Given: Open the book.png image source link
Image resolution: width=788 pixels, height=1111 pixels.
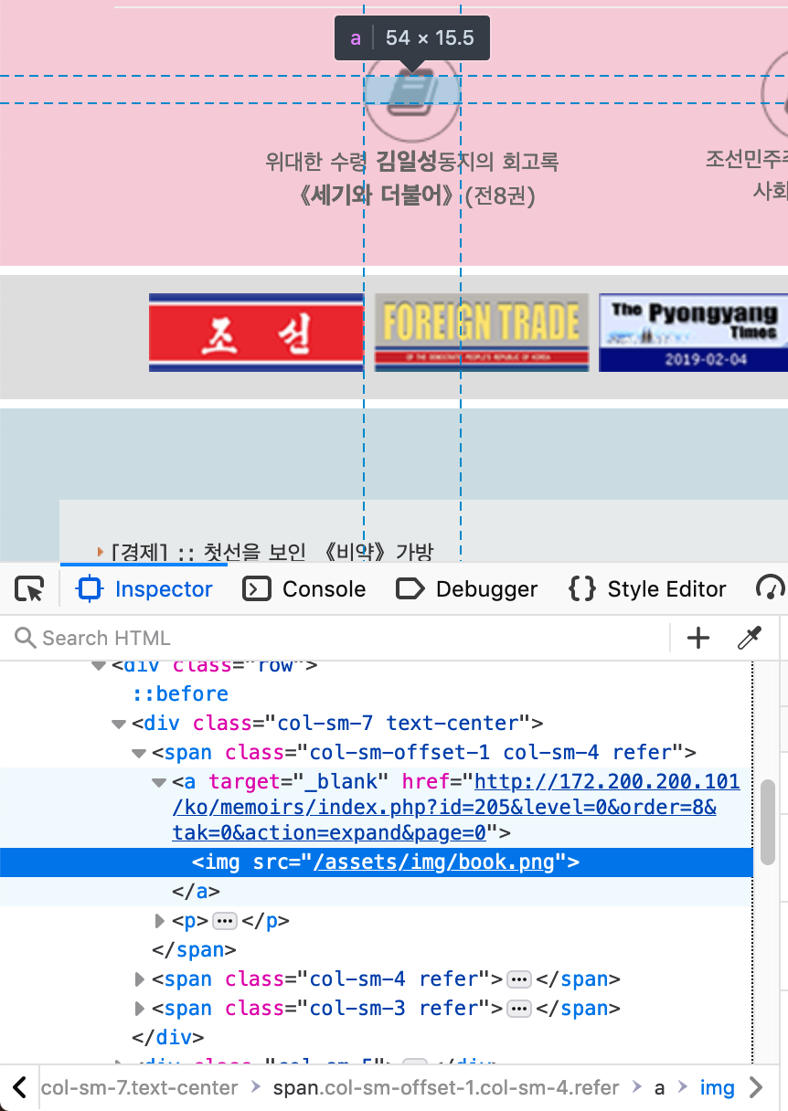Looking at the screenshot, I should tap(433, 862).
